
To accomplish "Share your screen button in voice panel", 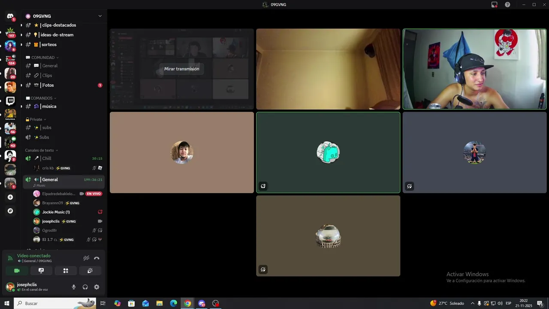I will pos(41,270).
